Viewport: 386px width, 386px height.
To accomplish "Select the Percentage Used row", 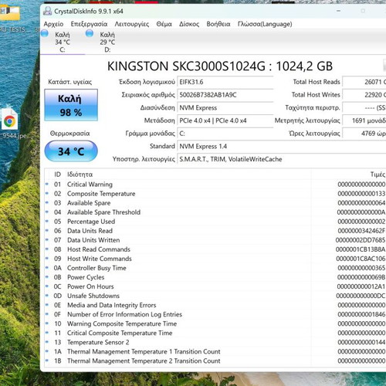I will pos(215,222).
